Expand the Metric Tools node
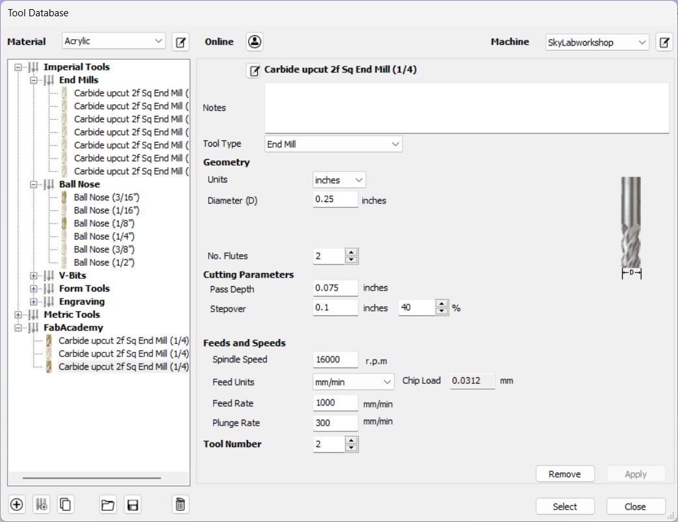The width and height of the screenshot is (678, 522). click(18, 314)
